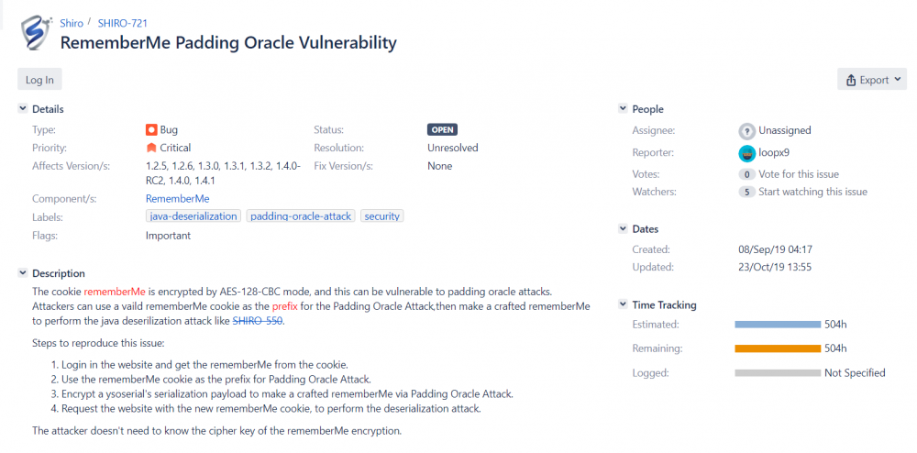Click the Not Specified logged value
Screen dimensions: 917x453
855,373
